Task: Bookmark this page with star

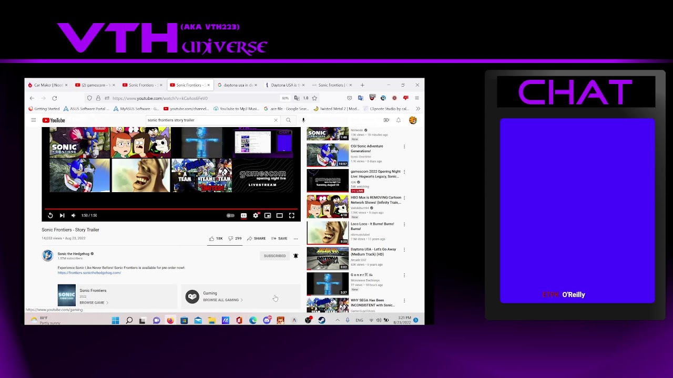Action: pos(314,98)
